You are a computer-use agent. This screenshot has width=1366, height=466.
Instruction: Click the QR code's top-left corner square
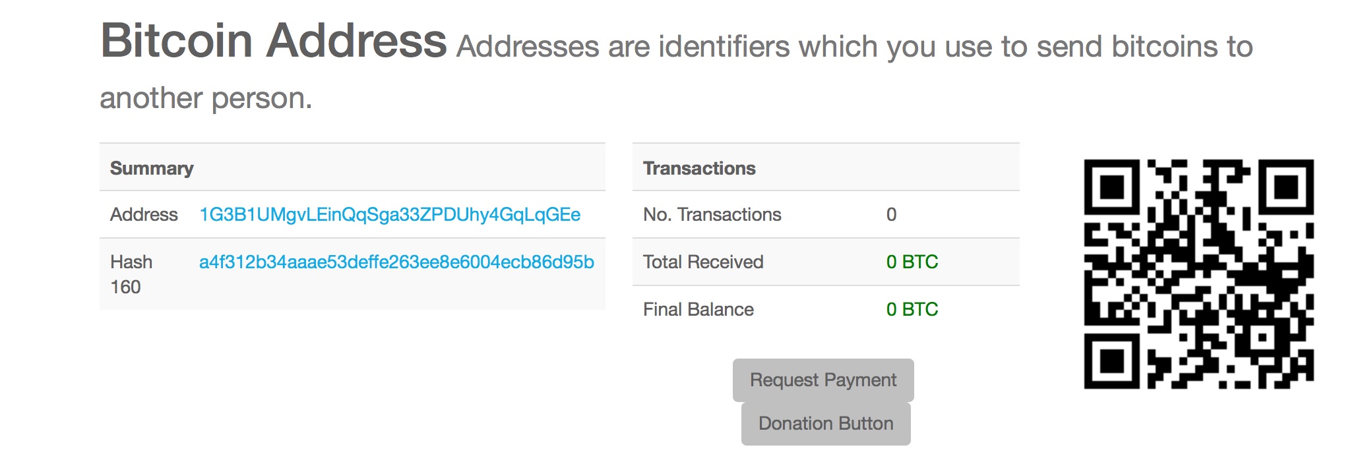tap(1112, 187)
